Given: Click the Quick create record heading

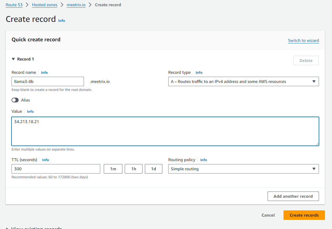Looking at the screenshot, I should (x=36, y=40).
